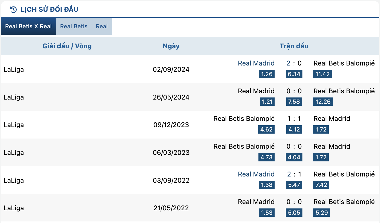Select odds 5.29 for Real Betis
The width and height of the screenshot is (380, 223).
tap(322, 213)
